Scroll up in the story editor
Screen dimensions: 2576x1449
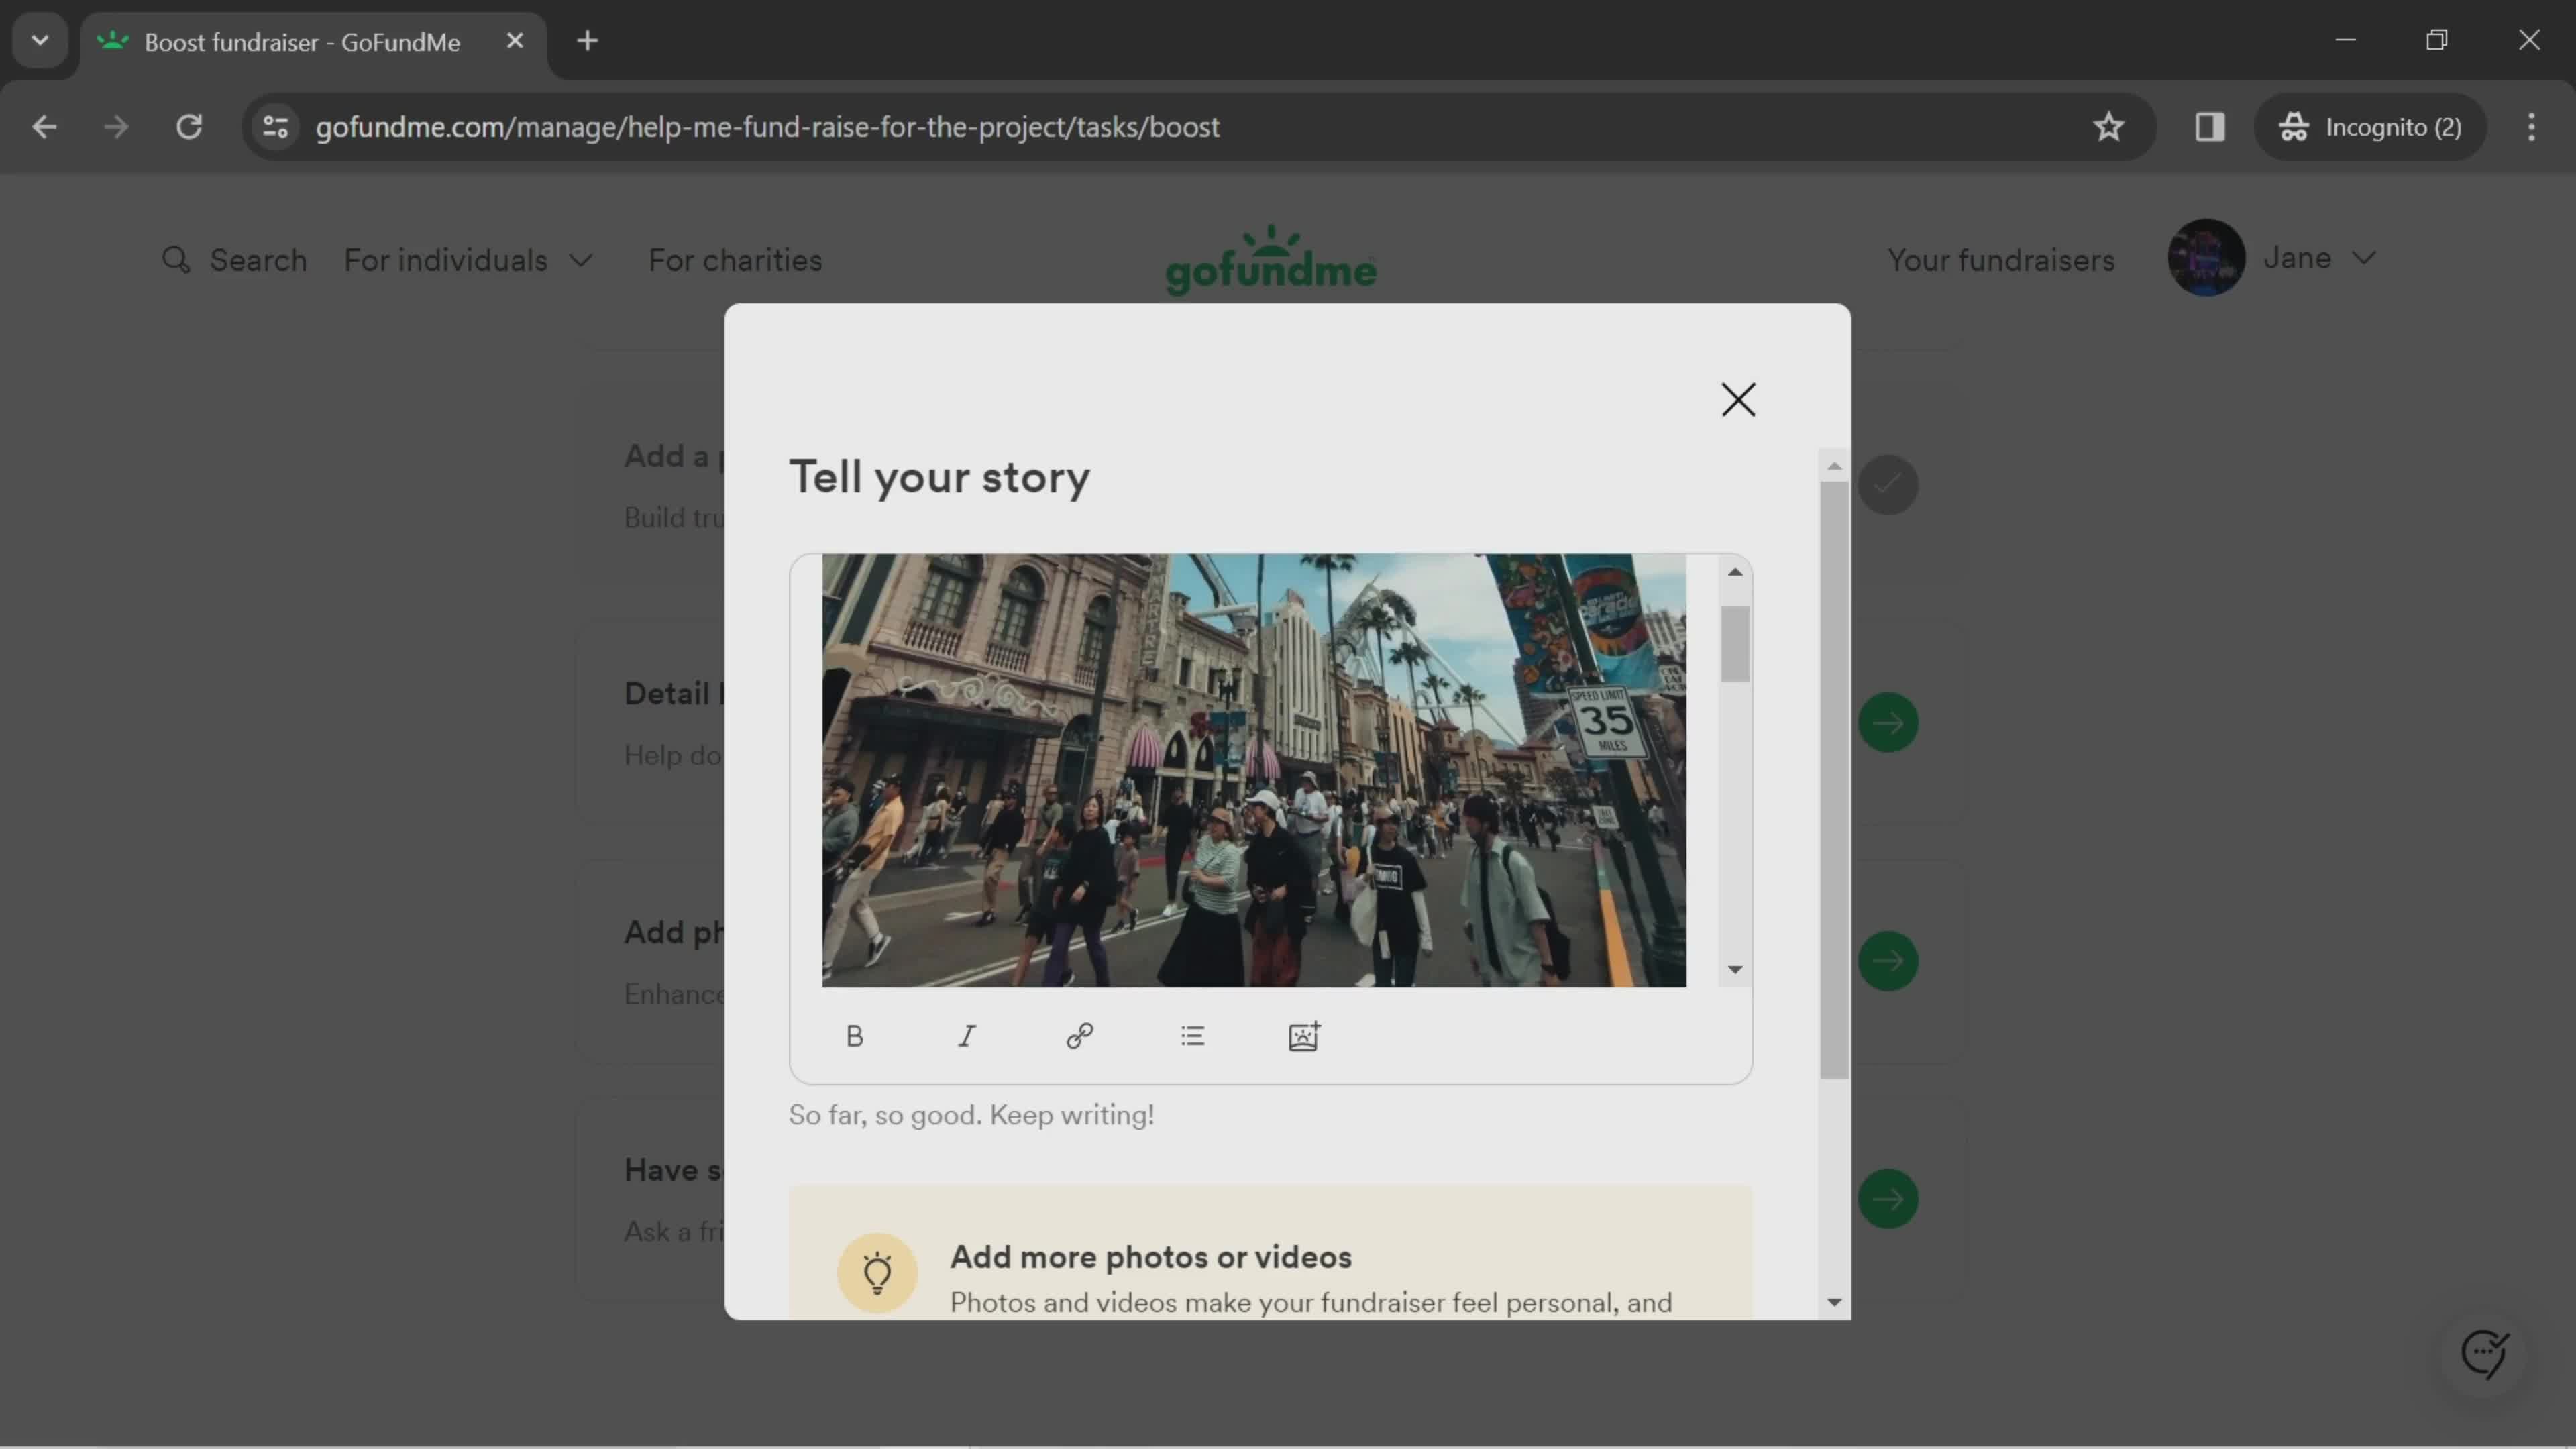pyautogui.click(x=1735, y=570)
